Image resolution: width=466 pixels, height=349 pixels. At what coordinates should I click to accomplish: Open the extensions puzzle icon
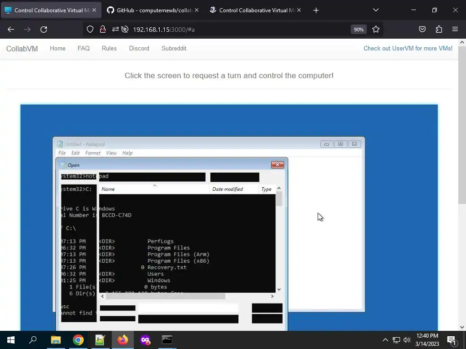tap(439, 29)
